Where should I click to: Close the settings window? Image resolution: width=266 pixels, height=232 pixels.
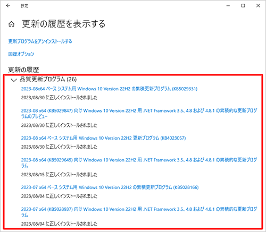coord(258,6)
